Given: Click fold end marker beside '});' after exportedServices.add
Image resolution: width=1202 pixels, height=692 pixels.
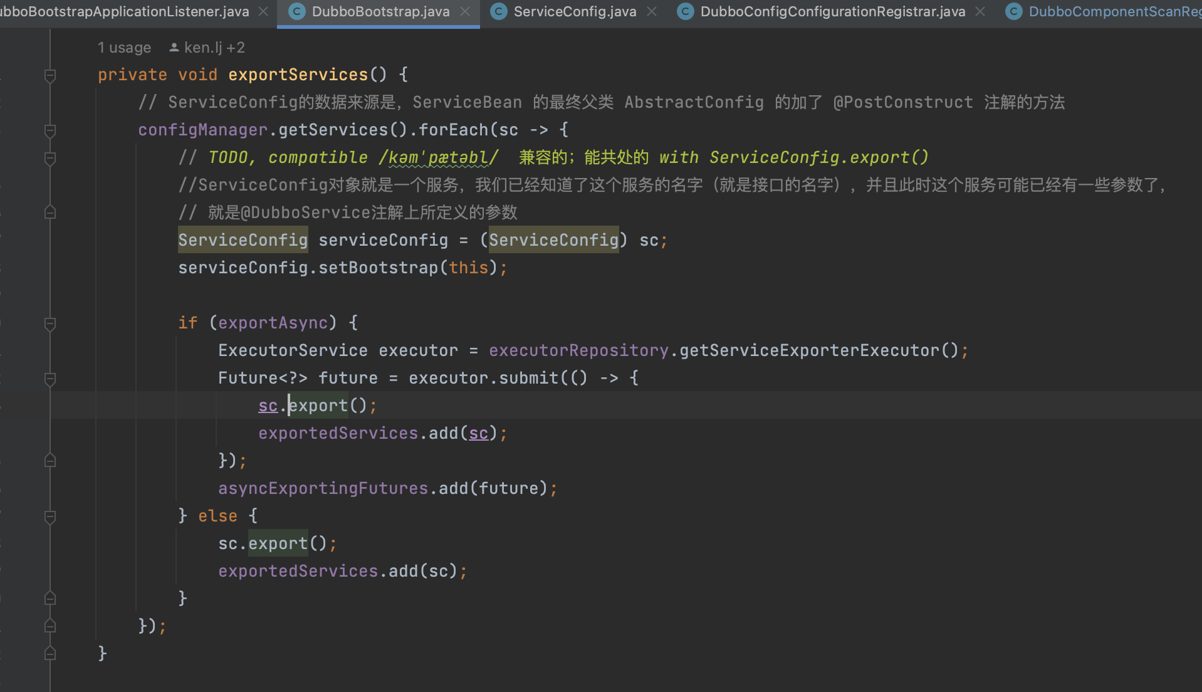Looking at the screenshot, I should [x=50, y=461].
